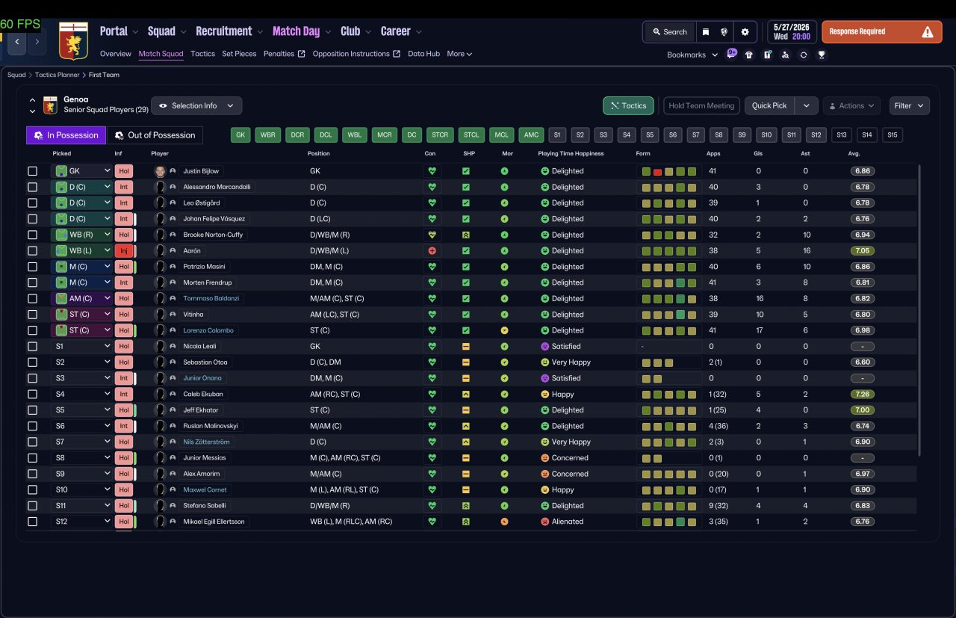Screen dimensions: 956x618
Task: Click Justin Bijlow's face portrait
Action: click(x=160, y=171)
